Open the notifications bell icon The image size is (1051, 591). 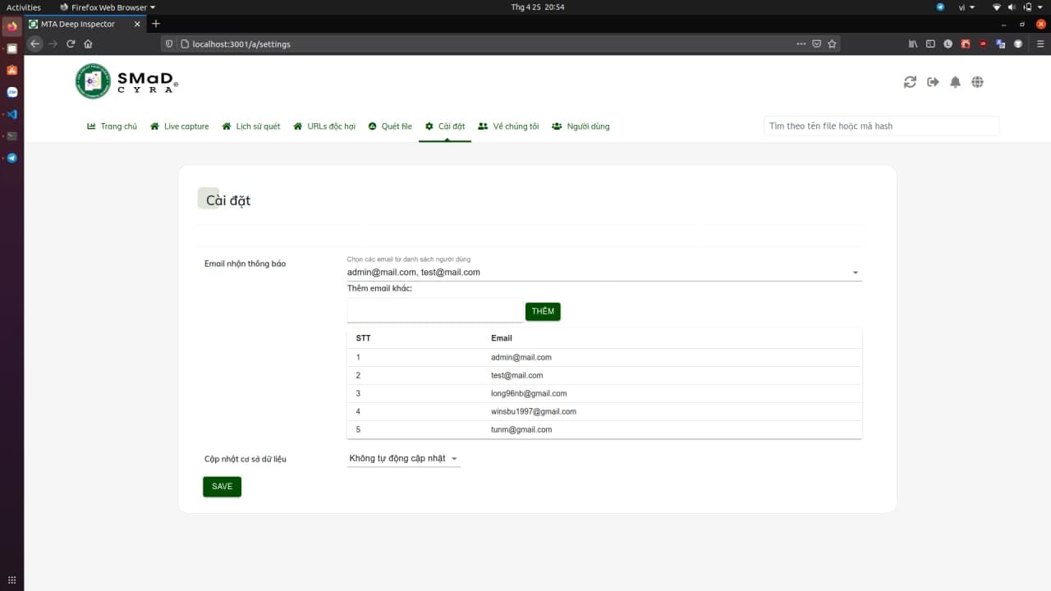pyautogui.click(x=955, y=82)
